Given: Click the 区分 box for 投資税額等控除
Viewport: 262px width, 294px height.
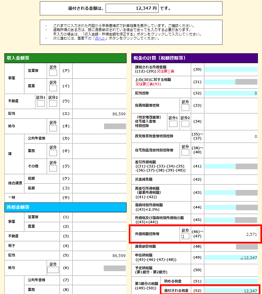Looking at the screenshot, I should pyautogui.click(x=185, y=108).
